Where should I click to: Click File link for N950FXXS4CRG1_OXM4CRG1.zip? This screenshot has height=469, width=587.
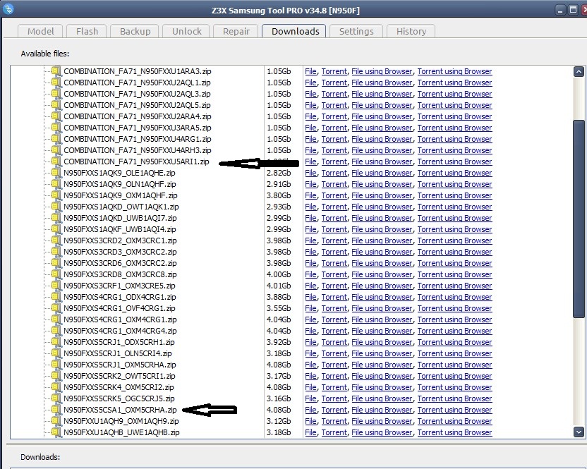coord(310,319)
